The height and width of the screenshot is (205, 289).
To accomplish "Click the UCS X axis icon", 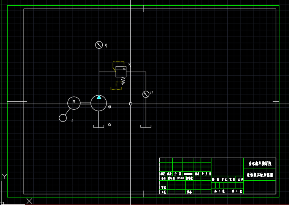I will pyautogui.click(x=30, y=201).
